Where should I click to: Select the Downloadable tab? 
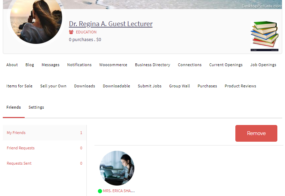click(117, 86)
